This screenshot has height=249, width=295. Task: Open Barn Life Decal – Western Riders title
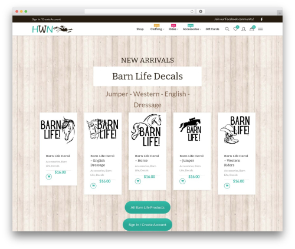pyautogui.click(x=236, y=161)
